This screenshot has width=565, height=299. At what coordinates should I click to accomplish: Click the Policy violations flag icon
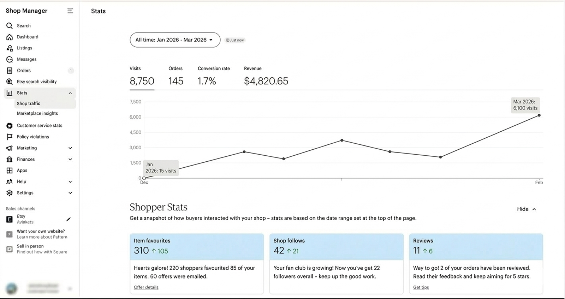[10, 137]
